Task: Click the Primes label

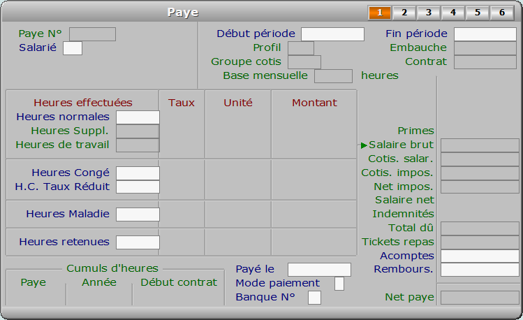Action: [x=415, y=131]
